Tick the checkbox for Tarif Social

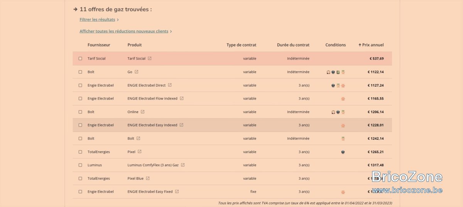(80, 58)
